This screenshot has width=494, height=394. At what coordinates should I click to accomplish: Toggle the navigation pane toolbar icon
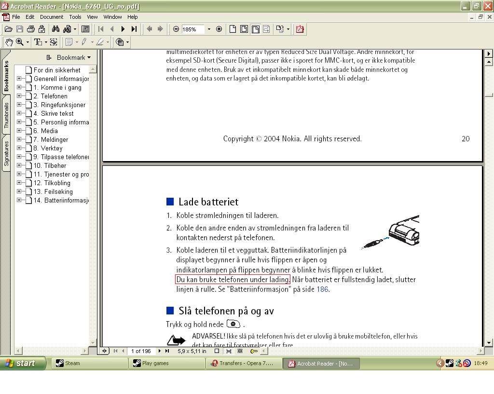[85, 29]
